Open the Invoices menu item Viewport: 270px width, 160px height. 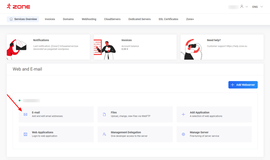(50, 19)
